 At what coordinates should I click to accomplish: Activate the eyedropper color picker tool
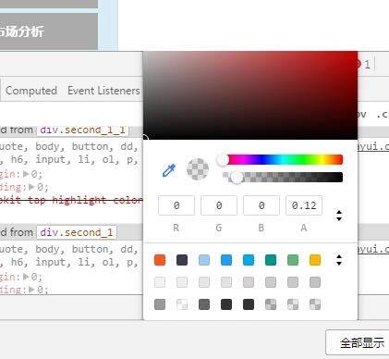pos(169,170)
